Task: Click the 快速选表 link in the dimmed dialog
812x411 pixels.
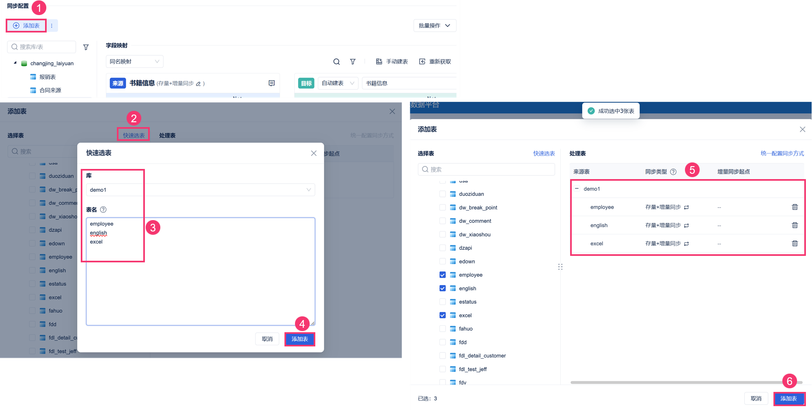Action: (134, 135)
